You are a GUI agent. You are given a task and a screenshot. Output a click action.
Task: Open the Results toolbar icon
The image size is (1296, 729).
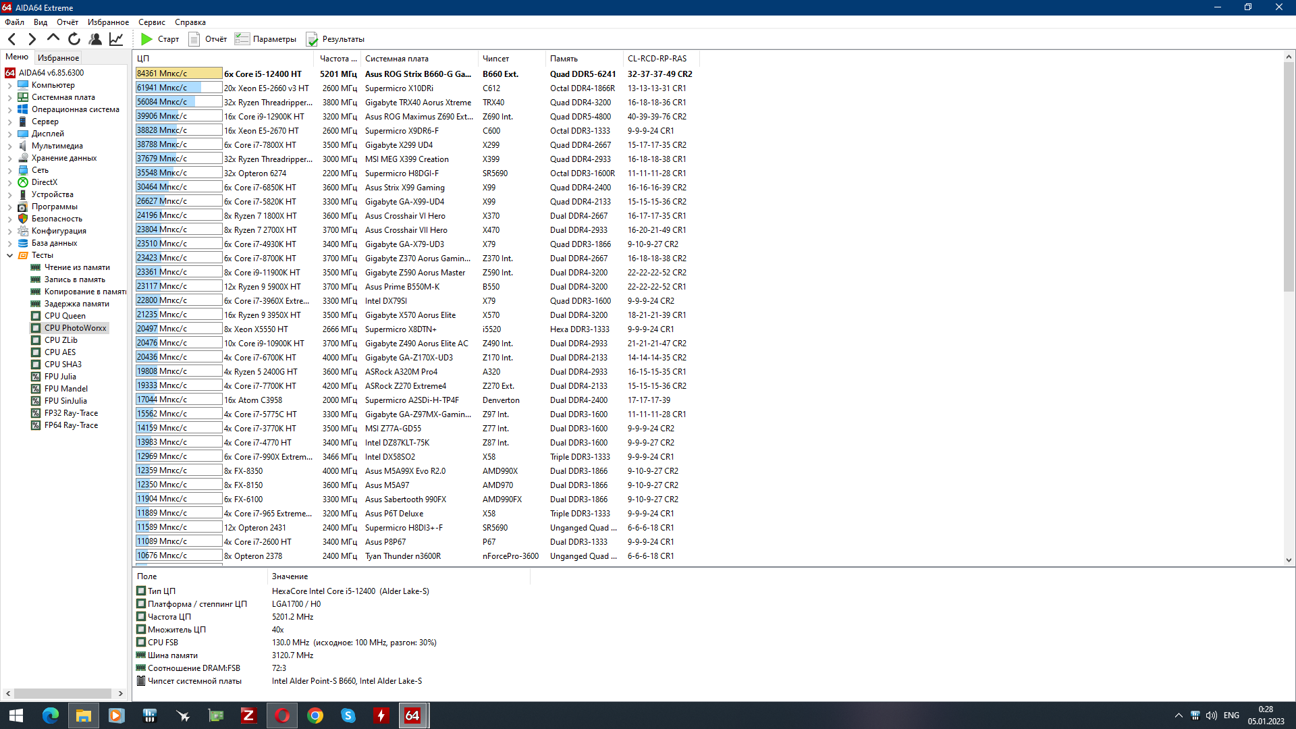coord(312,39)
